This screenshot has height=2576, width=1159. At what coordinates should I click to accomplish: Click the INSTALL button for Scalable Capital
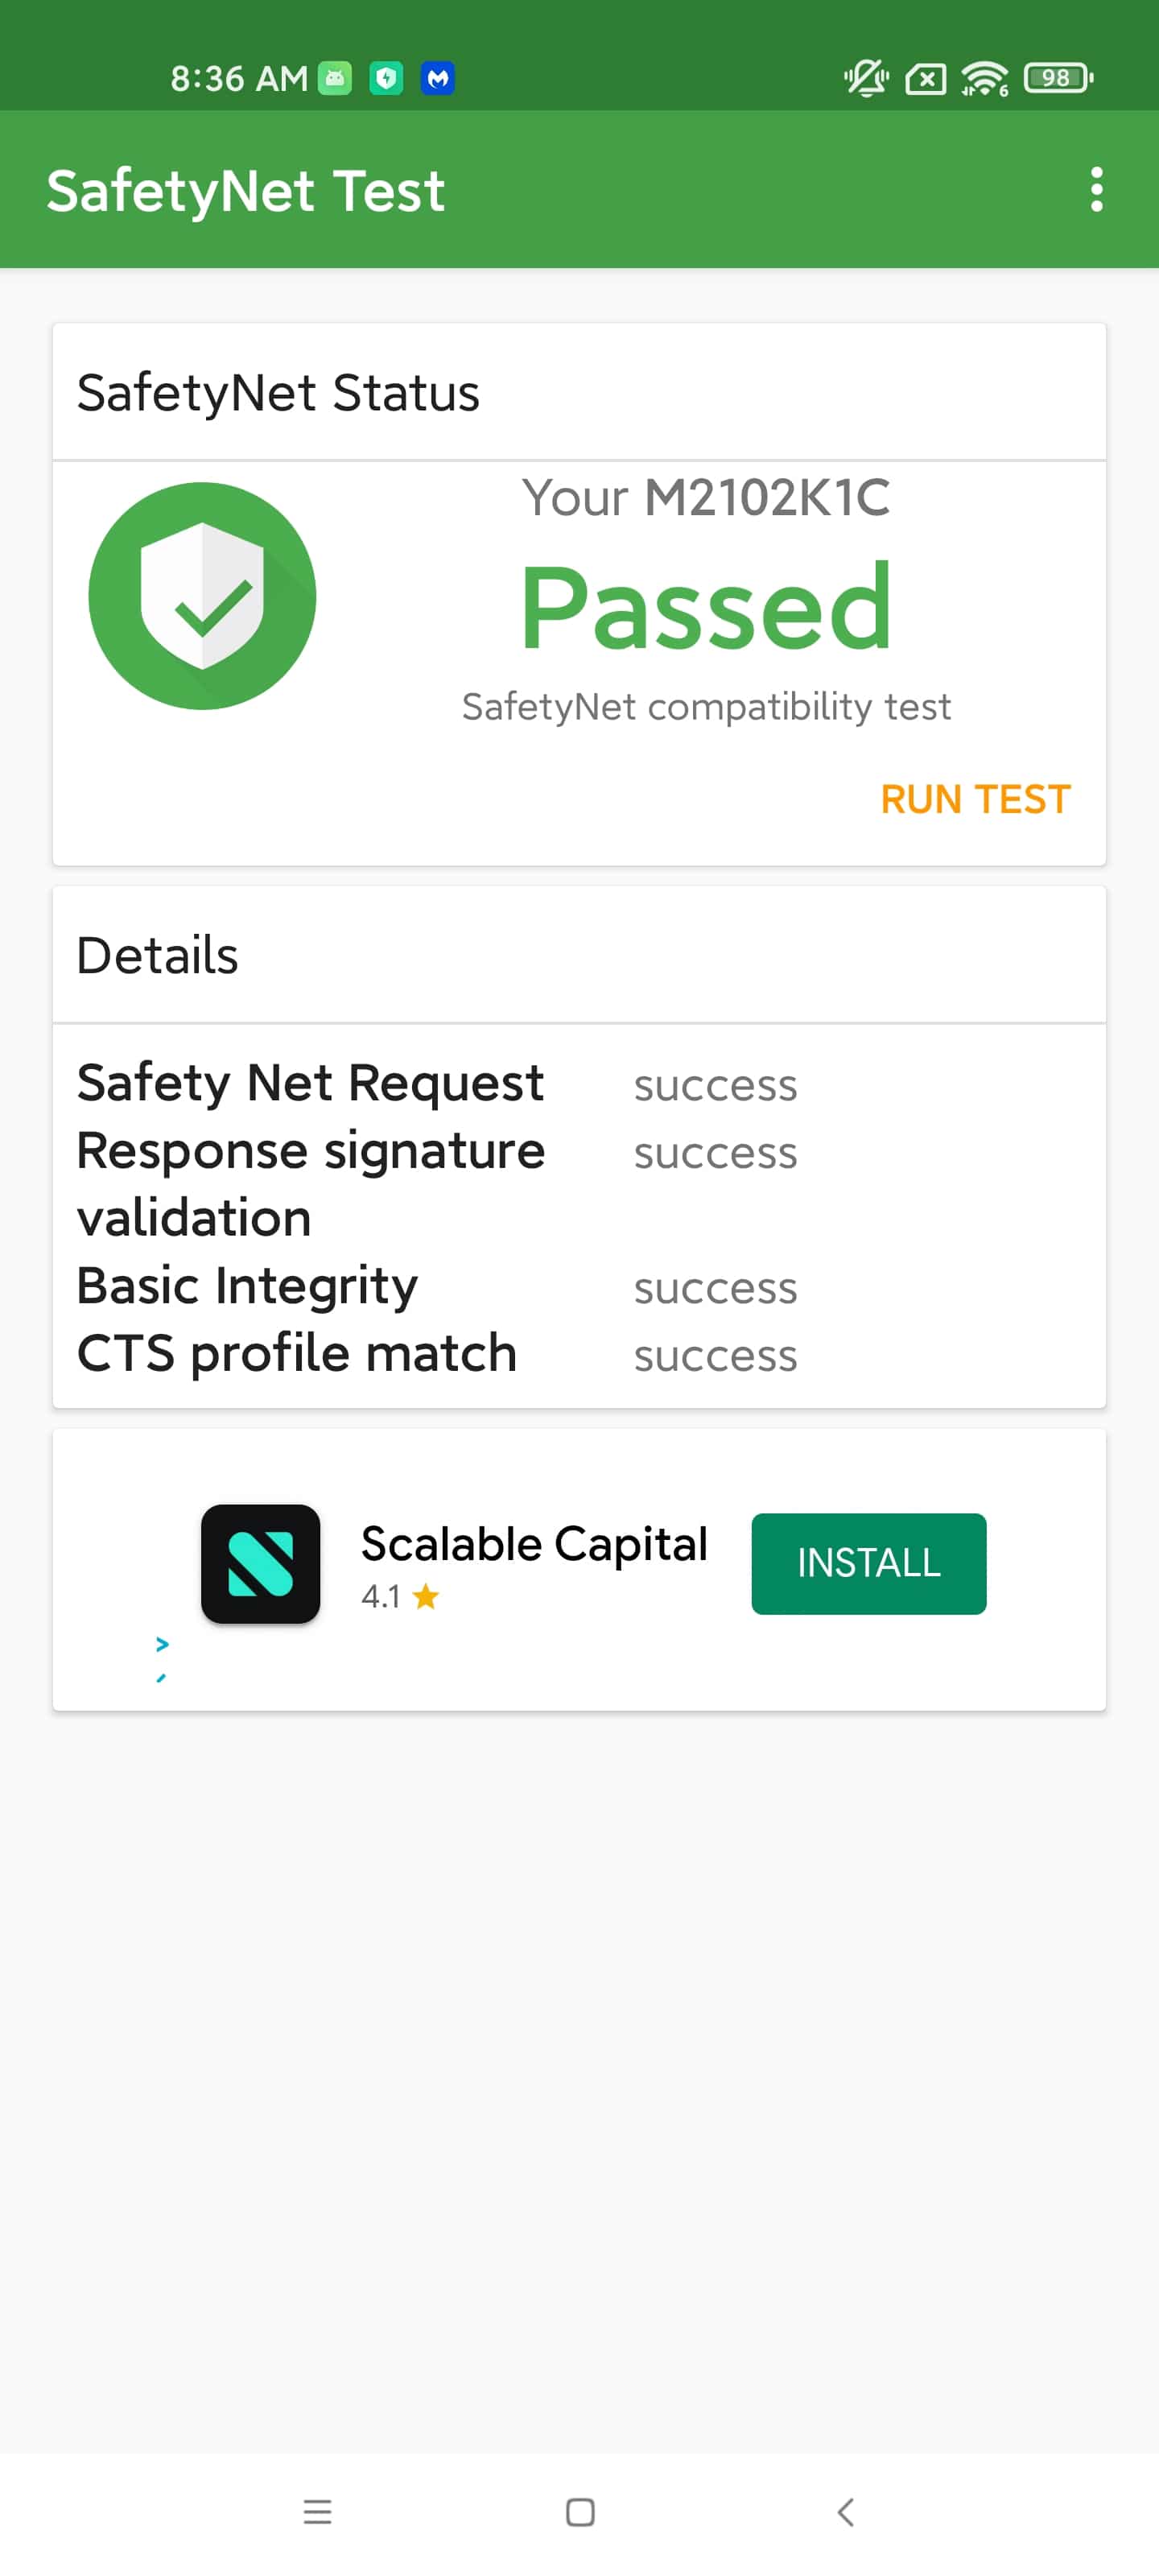(868, 1563)
